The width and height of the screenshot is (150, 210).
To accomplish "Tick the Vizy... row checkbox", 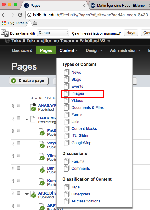I will pyautogui.click(x=19, y=143).
